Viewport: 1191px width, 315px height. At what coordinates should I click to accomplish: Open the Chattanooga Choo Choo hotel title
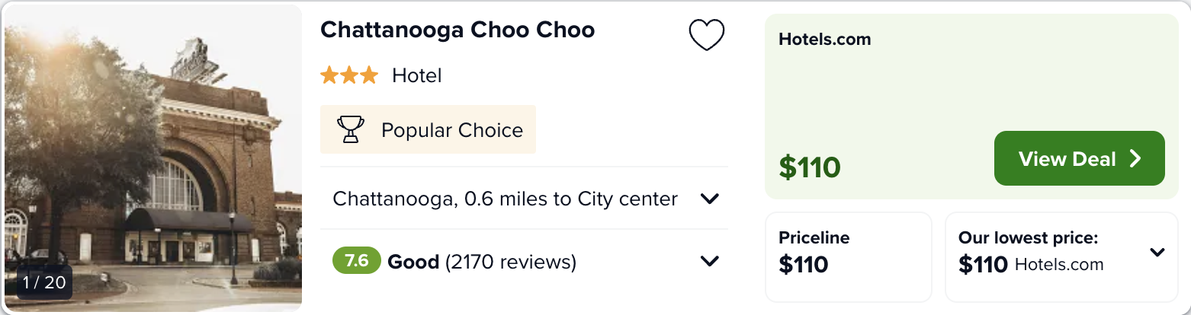coord(457,30)
